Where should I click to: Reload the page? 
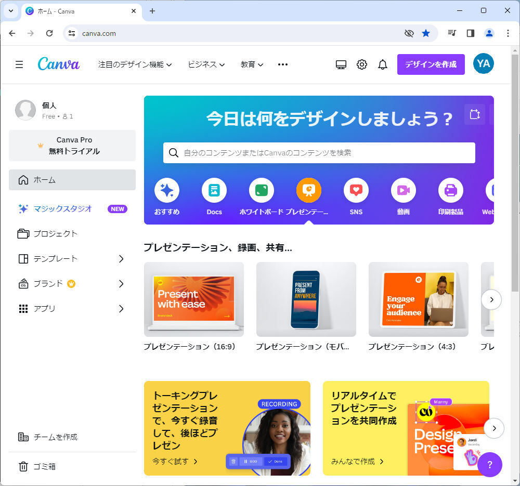point(49,33)
